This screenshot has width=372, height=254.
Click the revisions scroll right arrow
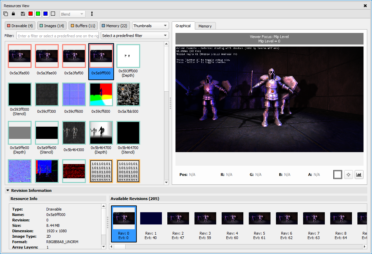pyautogui.click(x=365, y=247)
